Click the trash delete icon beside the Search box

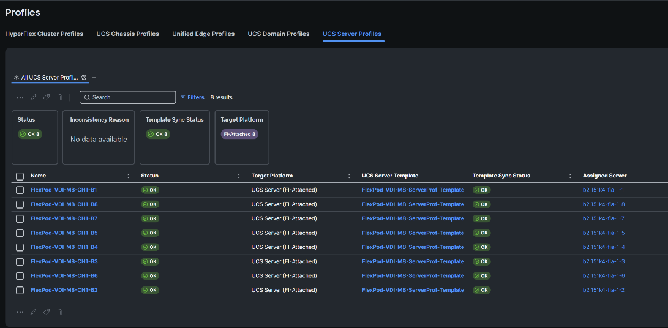59,97
